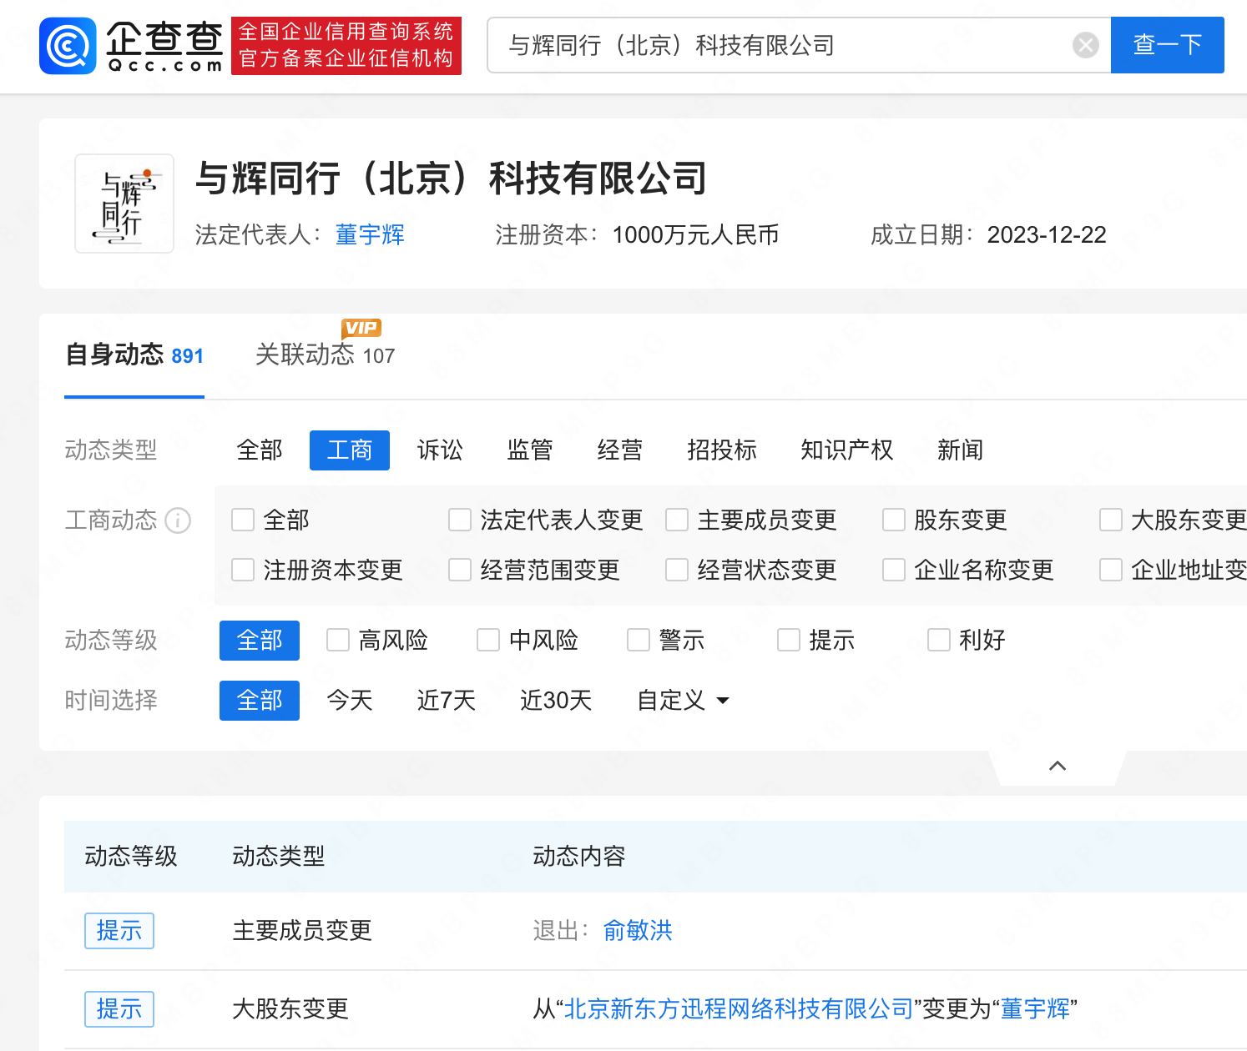Click the founding date 2023-12-22

tap(1047, 235)
